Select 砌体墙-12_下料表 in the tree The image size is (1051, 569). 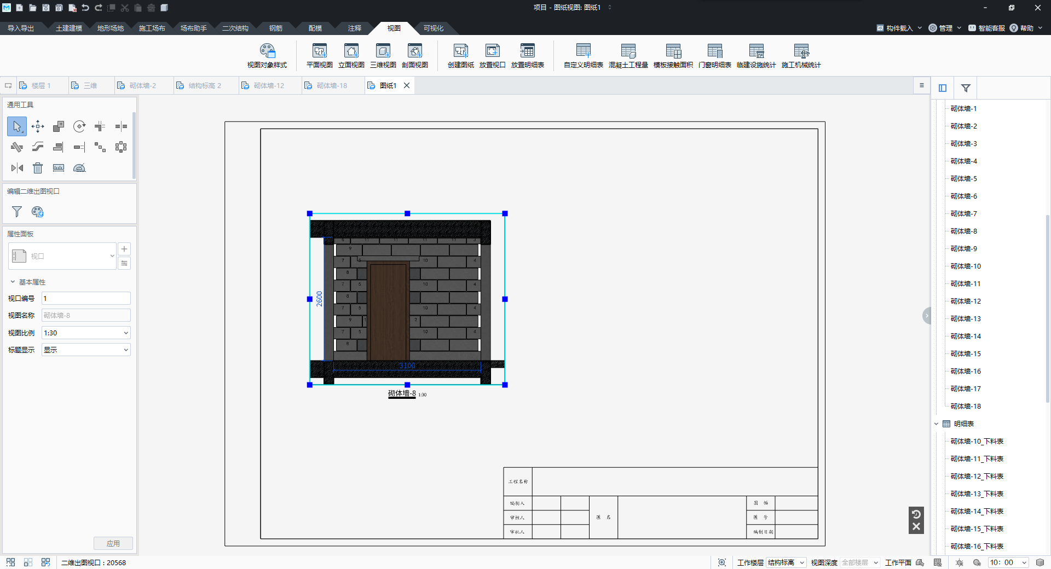977,477
